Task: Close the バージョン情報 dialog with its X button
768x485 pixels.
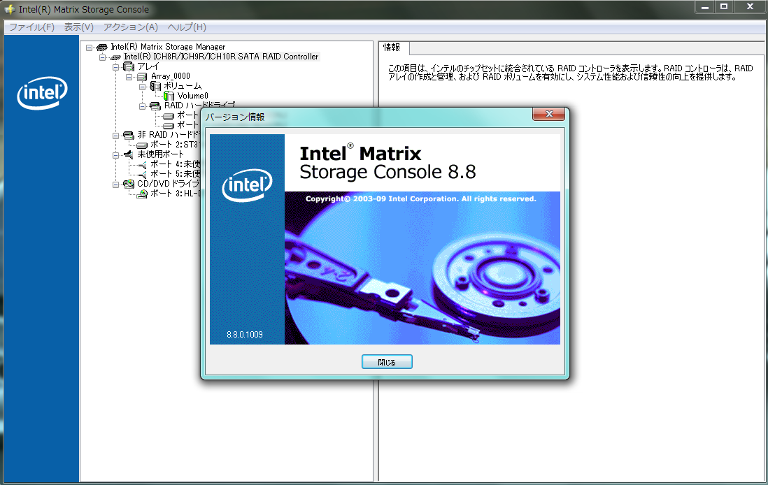Action: tap(548, 114)
